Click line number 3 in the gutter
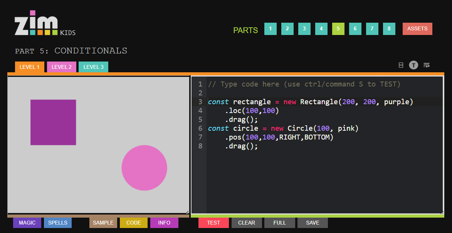This screenshot has width=452, height=233. tap(200, 102)
